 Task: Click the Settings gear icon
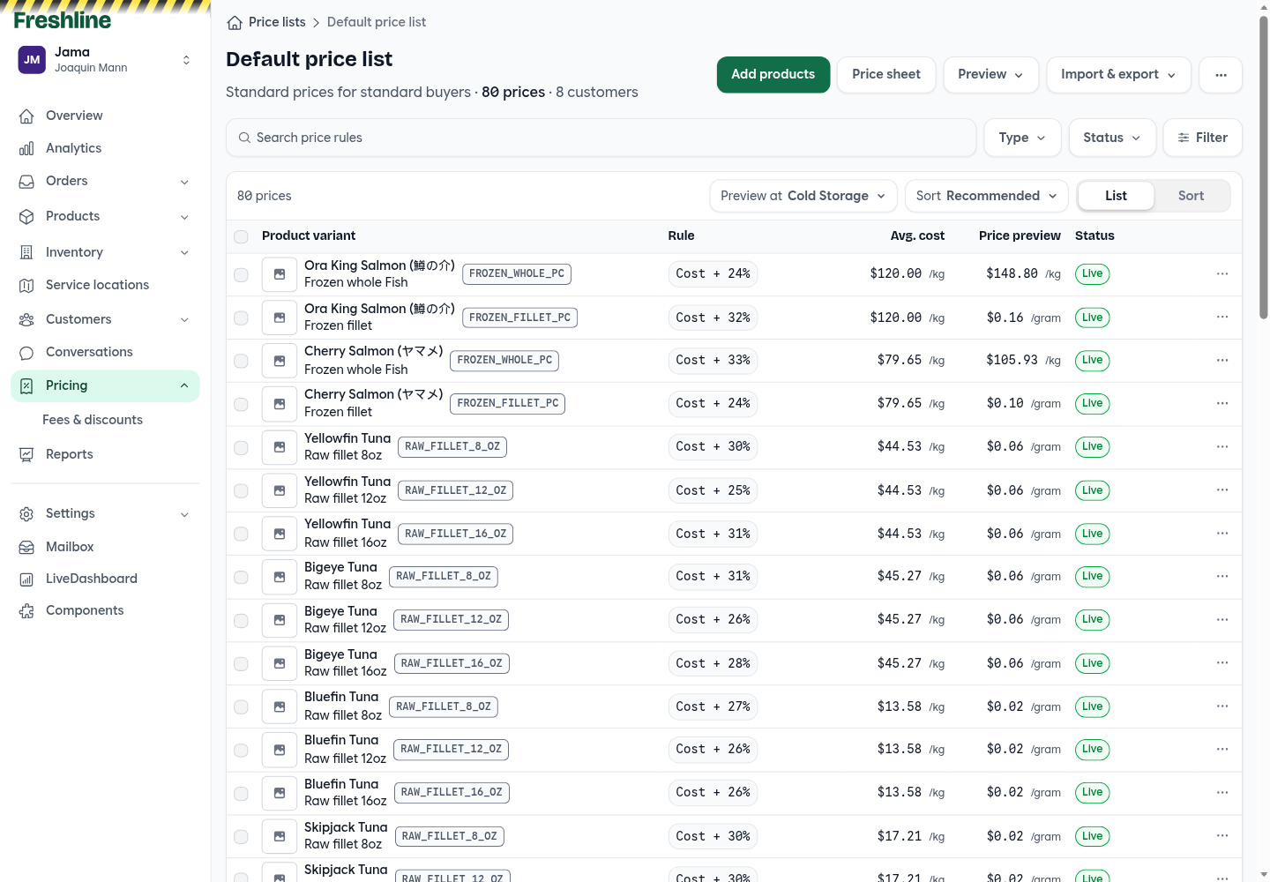coord(26,513)
